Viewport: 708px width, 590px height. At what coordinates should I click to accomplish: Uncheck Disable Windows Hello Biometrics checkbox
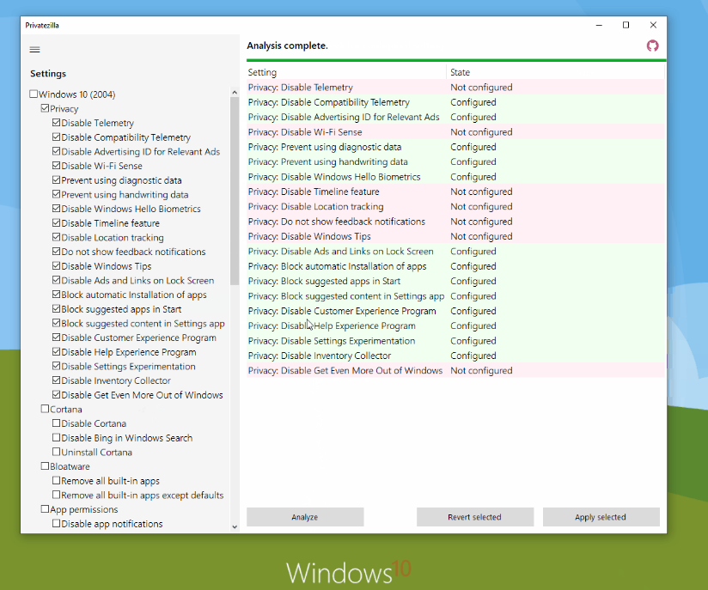pos(56,209)
